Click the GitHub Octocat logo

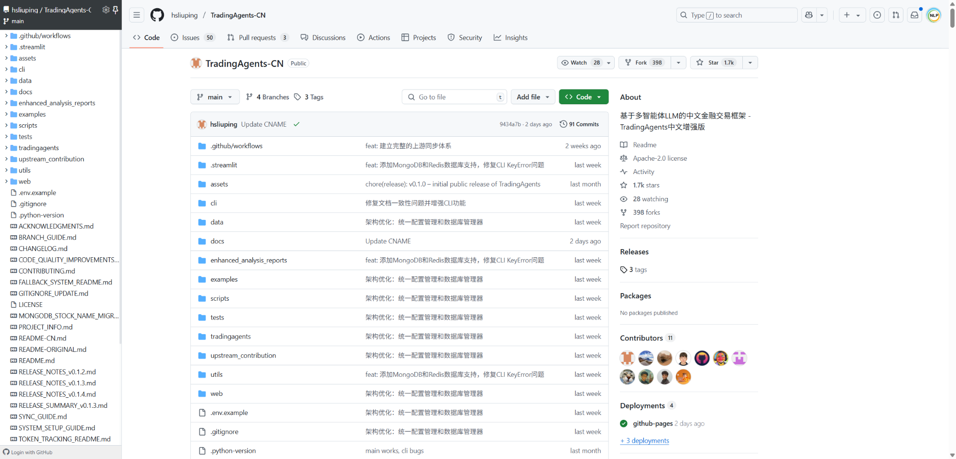coord(157,15)
